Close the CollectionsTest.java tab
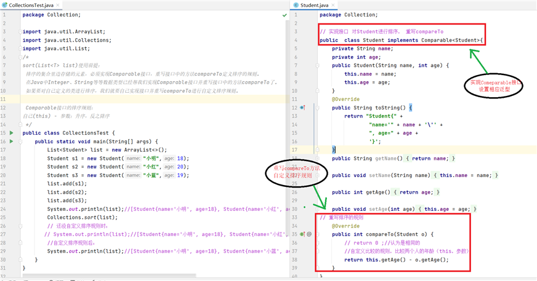This screenshot has height=281, width=537. (57, 5)
